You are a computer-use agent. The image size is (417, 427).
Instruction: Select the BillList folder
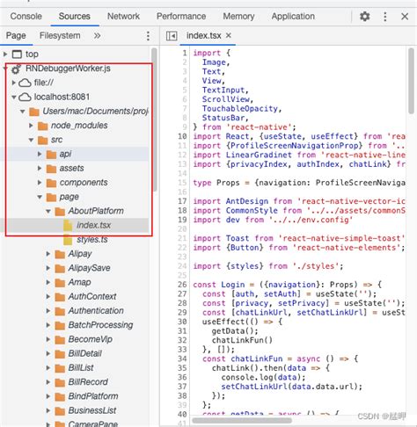pos(81,368)
